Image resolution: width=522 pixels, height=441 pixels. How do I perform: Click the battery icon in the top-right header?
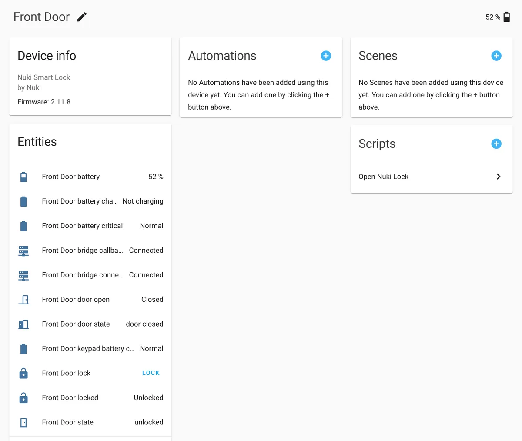506,17
